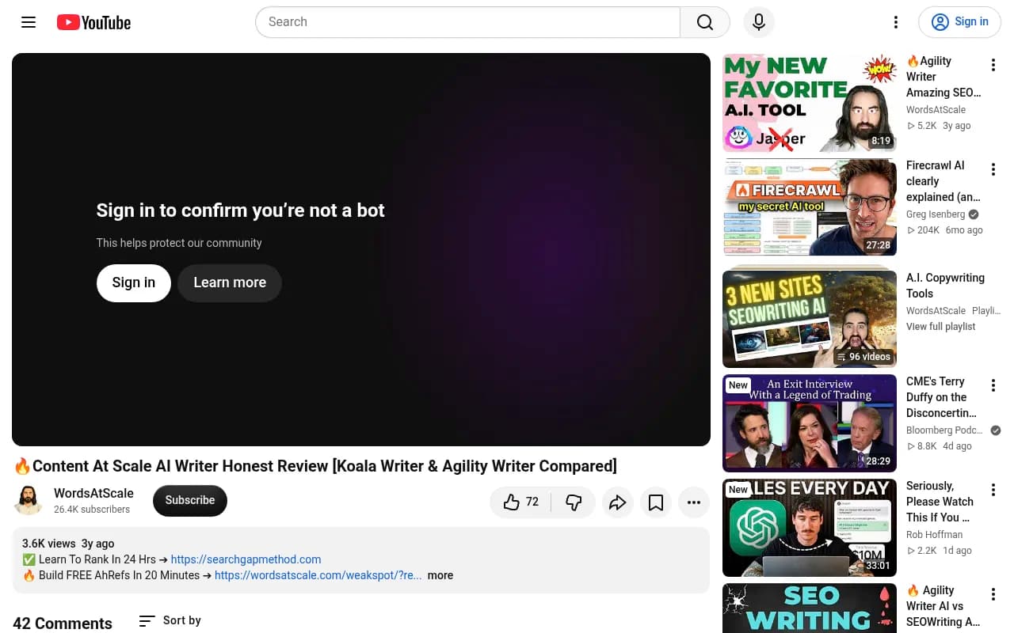
Task: Open A.I. Copywriting Tools playlist title
Action: 945,286
